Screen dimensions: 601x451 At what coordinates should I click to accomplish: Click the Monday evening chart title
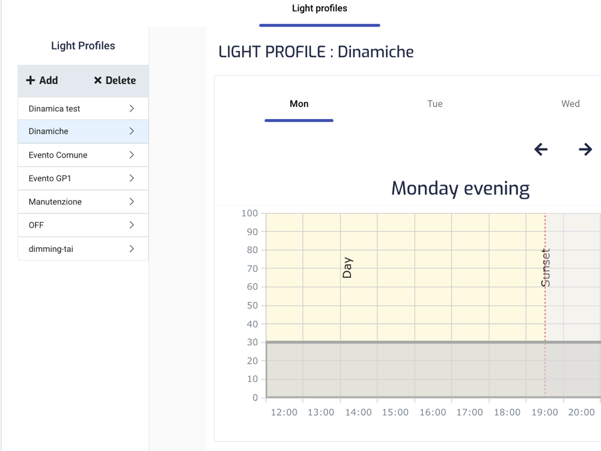(x=460, y=188)
